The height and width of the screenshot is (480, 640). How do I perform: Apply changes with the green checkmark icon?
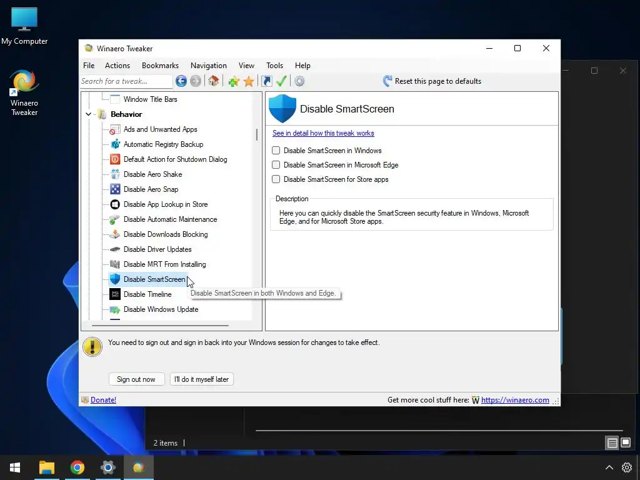281,81
